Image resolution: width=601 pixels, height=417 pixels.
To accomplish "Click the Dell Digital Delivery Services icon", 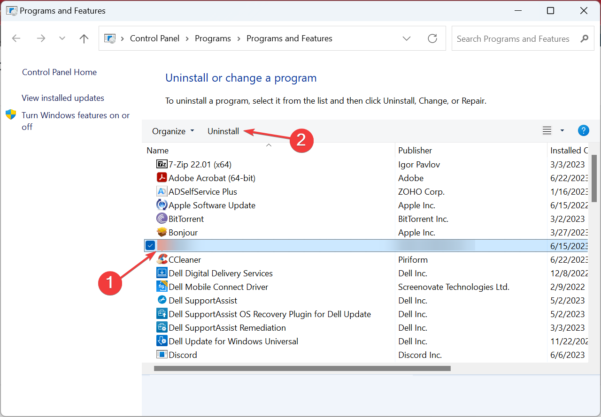I will (162, 273).
